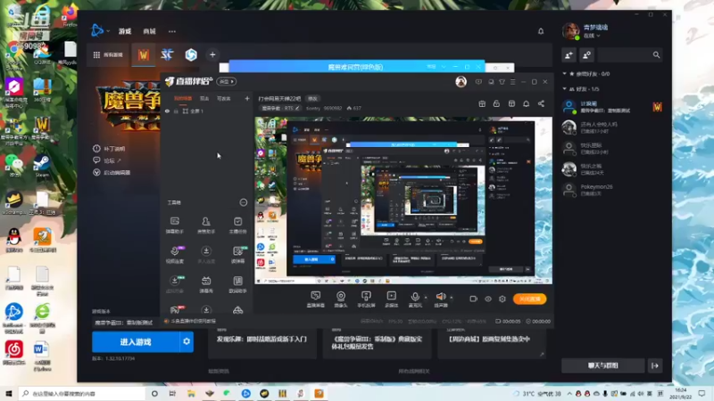Add a game tab with the plus button
Screen dimensions: 714x401
tap(212, 55)
